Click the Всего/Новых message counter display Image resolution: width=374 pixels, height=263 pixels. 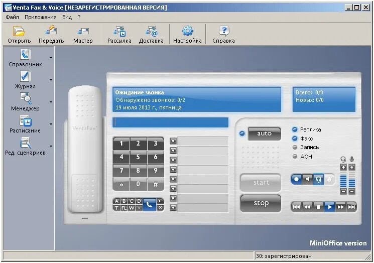tap(324, 99)
